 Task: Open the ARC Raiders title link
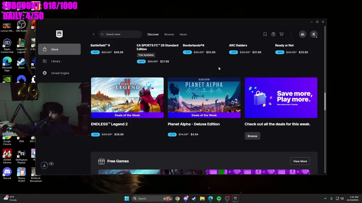238,45
